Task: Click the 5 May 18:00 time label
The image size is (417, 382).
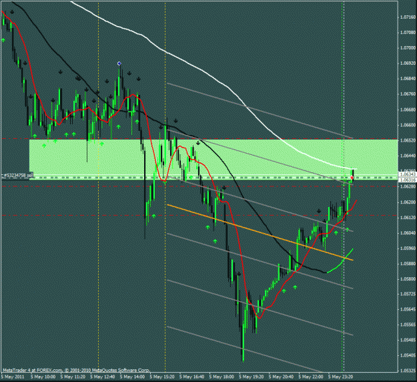Action: [222, 377]
